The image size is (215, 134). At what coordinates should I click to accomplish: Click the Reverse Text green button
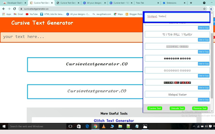[200, 108]
